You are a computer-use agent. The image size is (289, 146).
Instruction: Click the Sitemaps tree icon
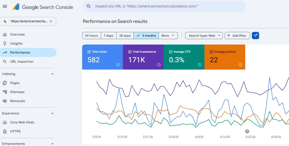click(x=5, y=92)
